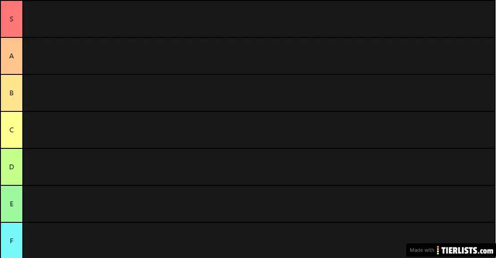Open the TIERLISTS.com watermark link
The height and width of the screenshot is (258, 496).
pyautogui.click(x=467, y=250)
